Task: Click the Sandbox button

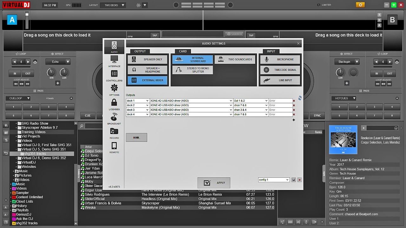Action: point(234,34)
